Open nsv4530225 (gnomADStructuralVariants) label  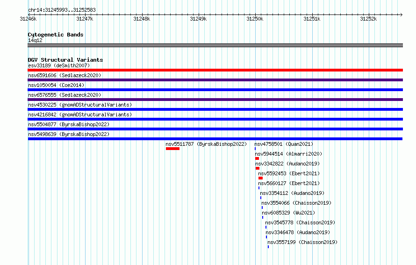click(x=80, y=105)
